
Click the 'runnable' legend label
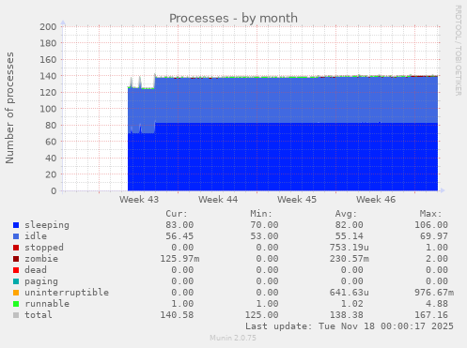(x=47, y=304)
